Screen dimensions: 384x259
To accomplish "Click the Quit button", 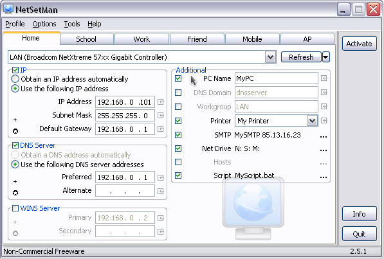I will (x=360, y=234).
